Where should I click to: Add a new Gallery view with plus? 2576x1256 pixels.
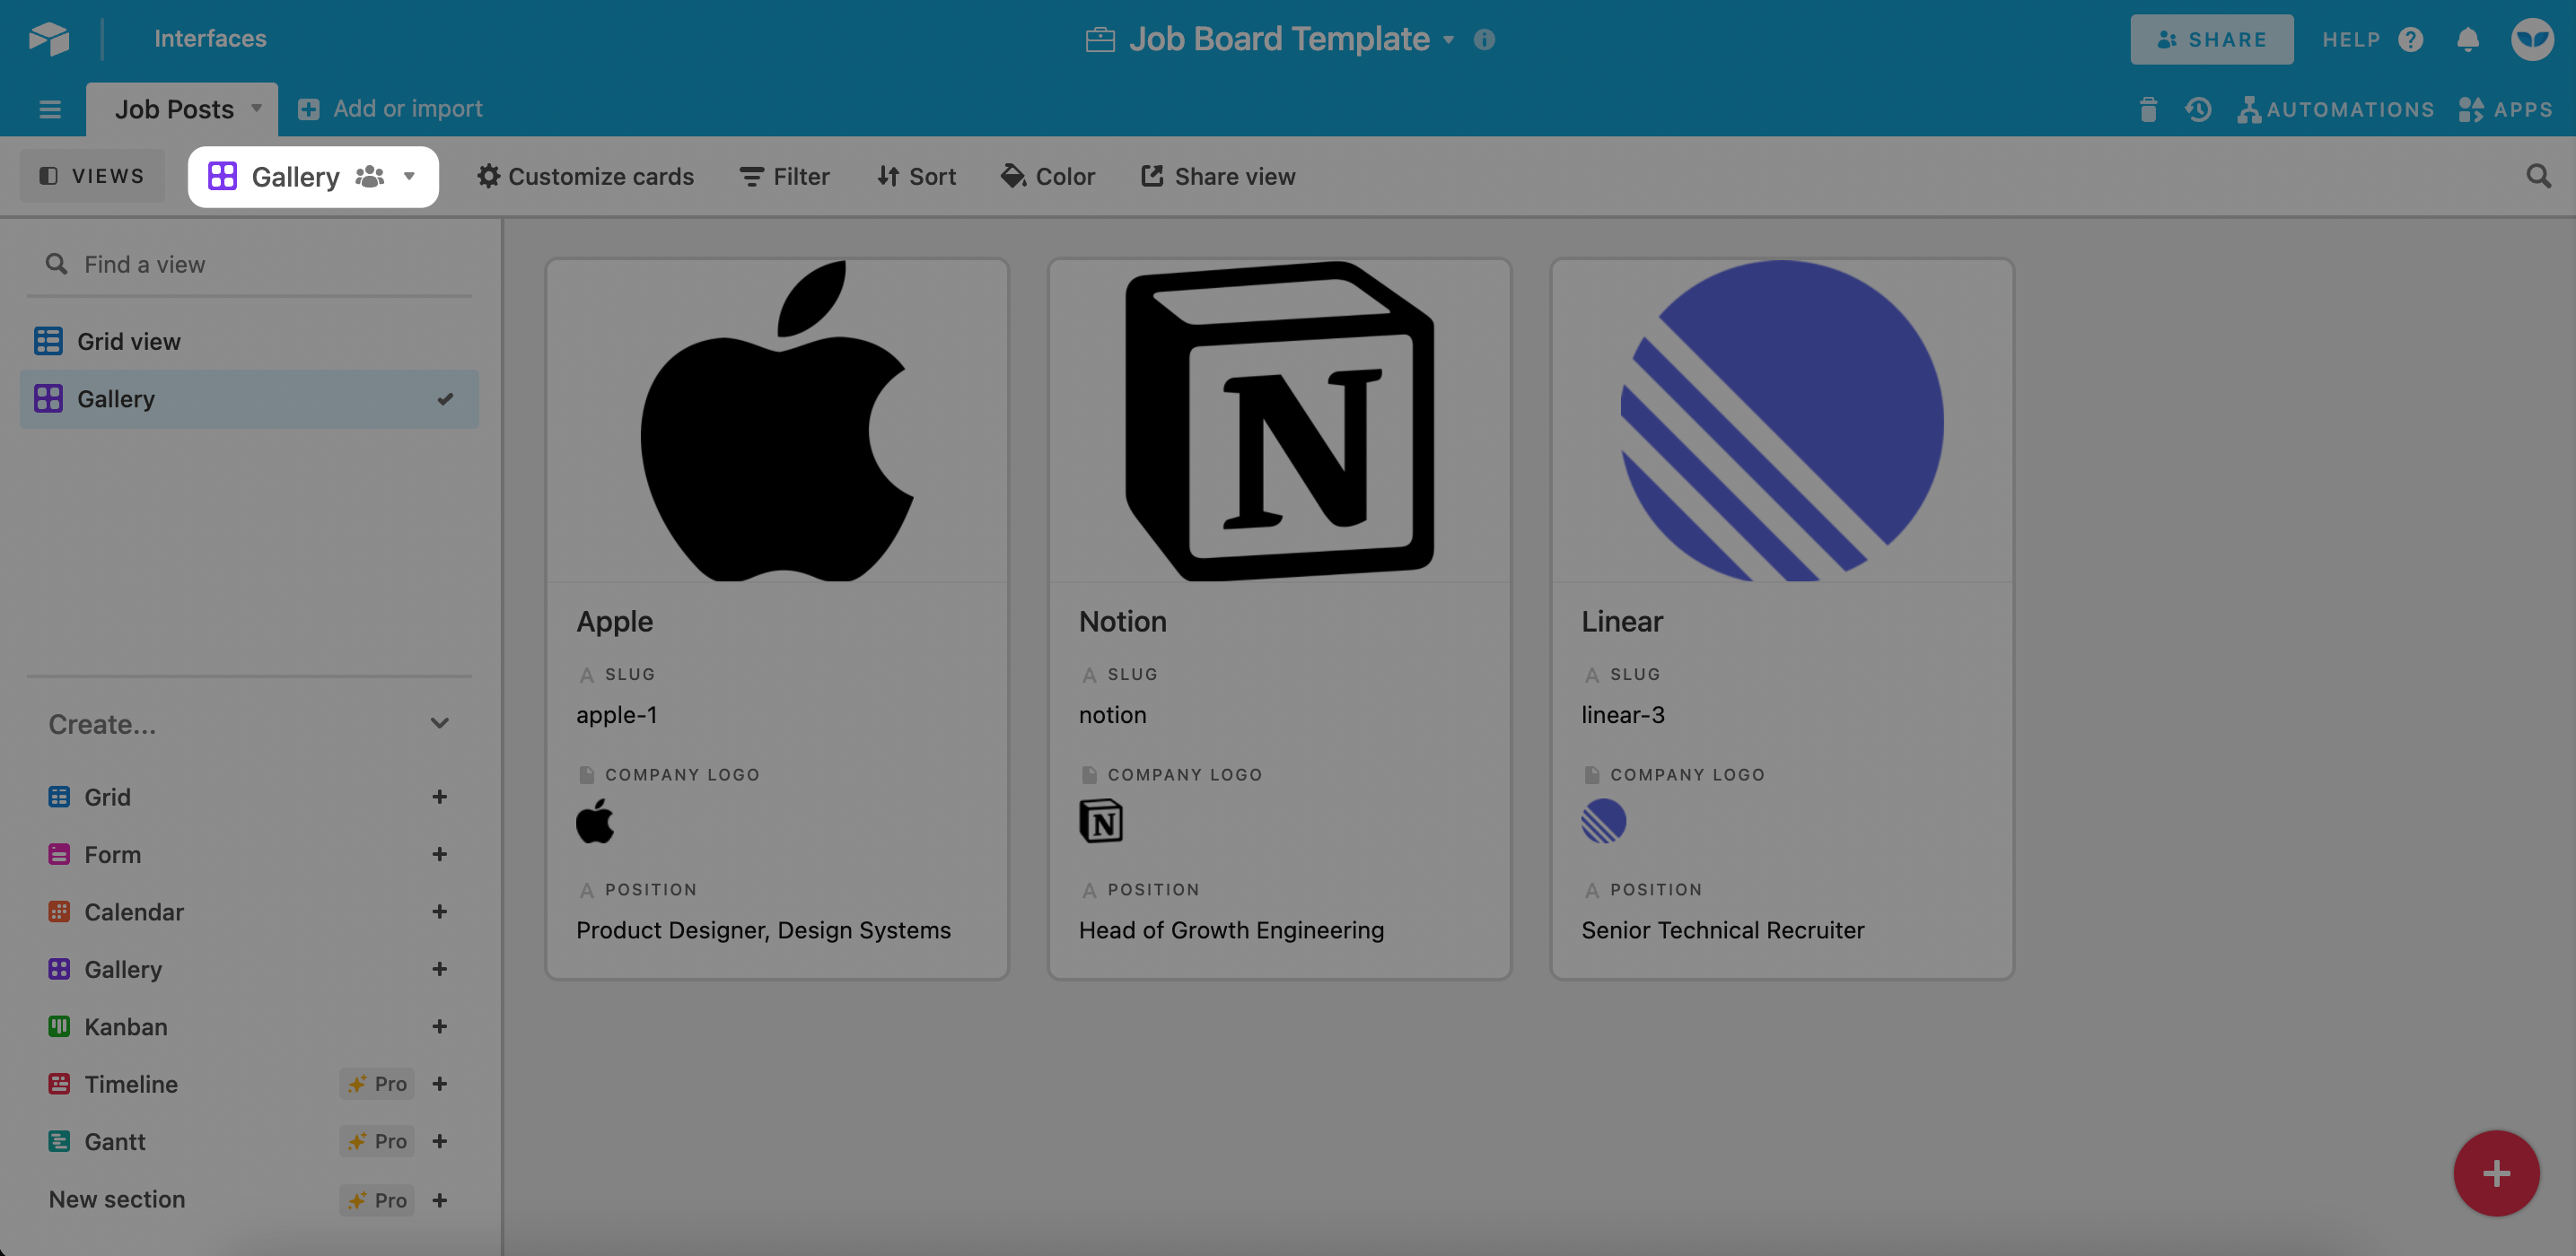pyautogui.click(x=439, y=969)
